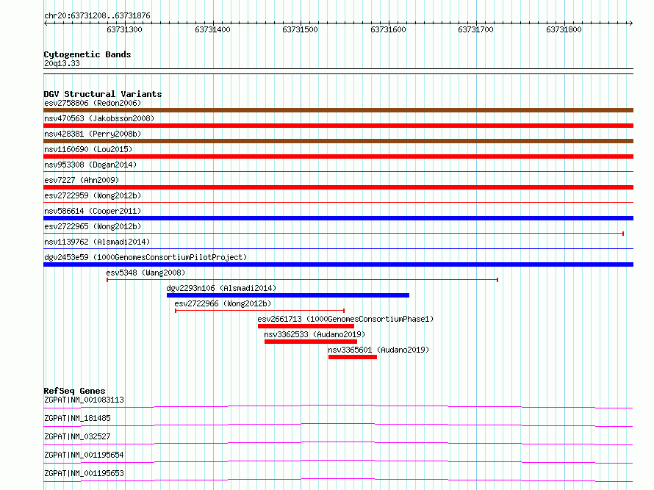
Task: Select esv5348 (Wang2008) label
Action: pyautogui.click(x=145, y=273)
